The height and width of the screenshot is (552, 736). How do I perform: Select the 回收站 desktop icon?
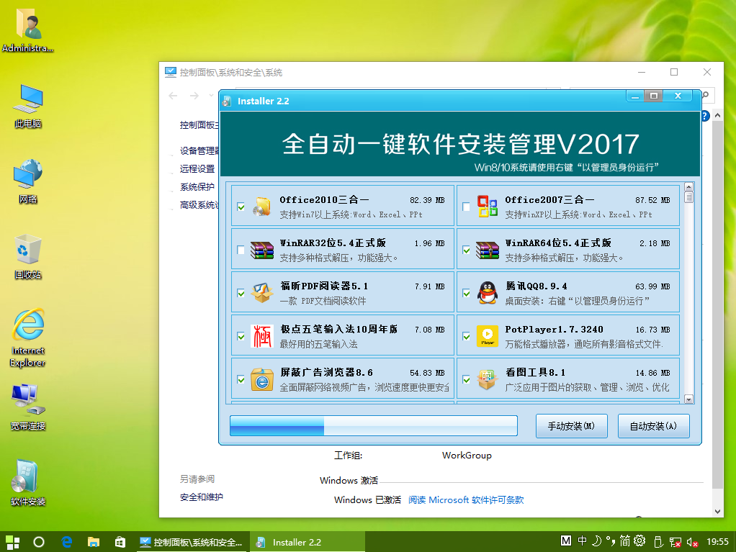[27, 257]
